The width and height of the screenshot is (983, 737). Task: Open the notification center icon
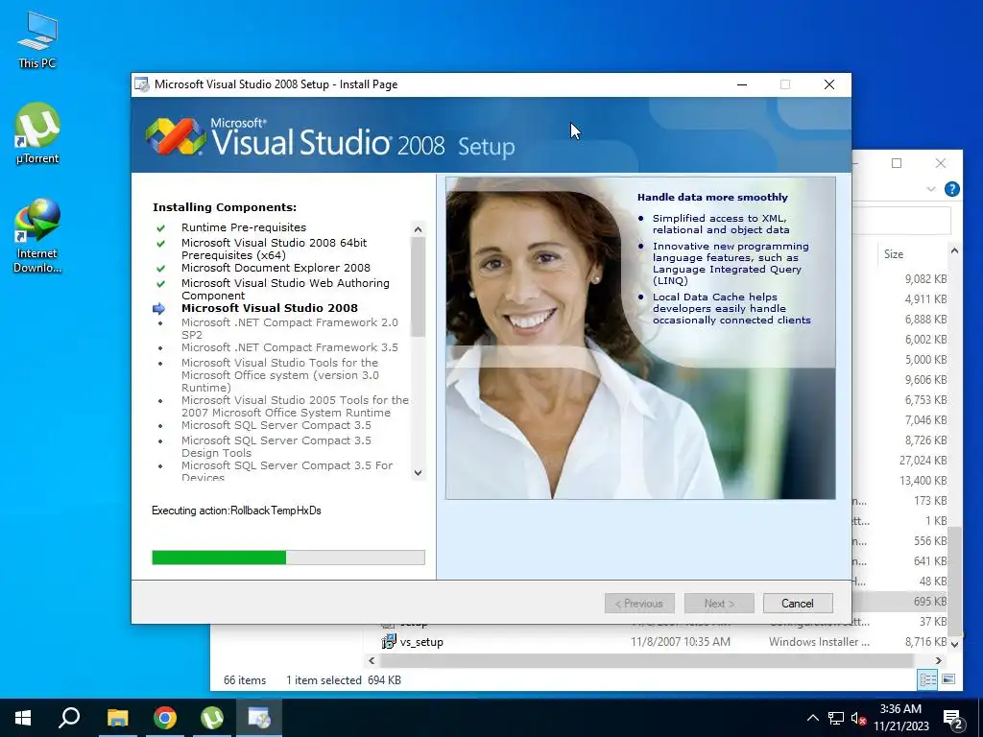953,718
